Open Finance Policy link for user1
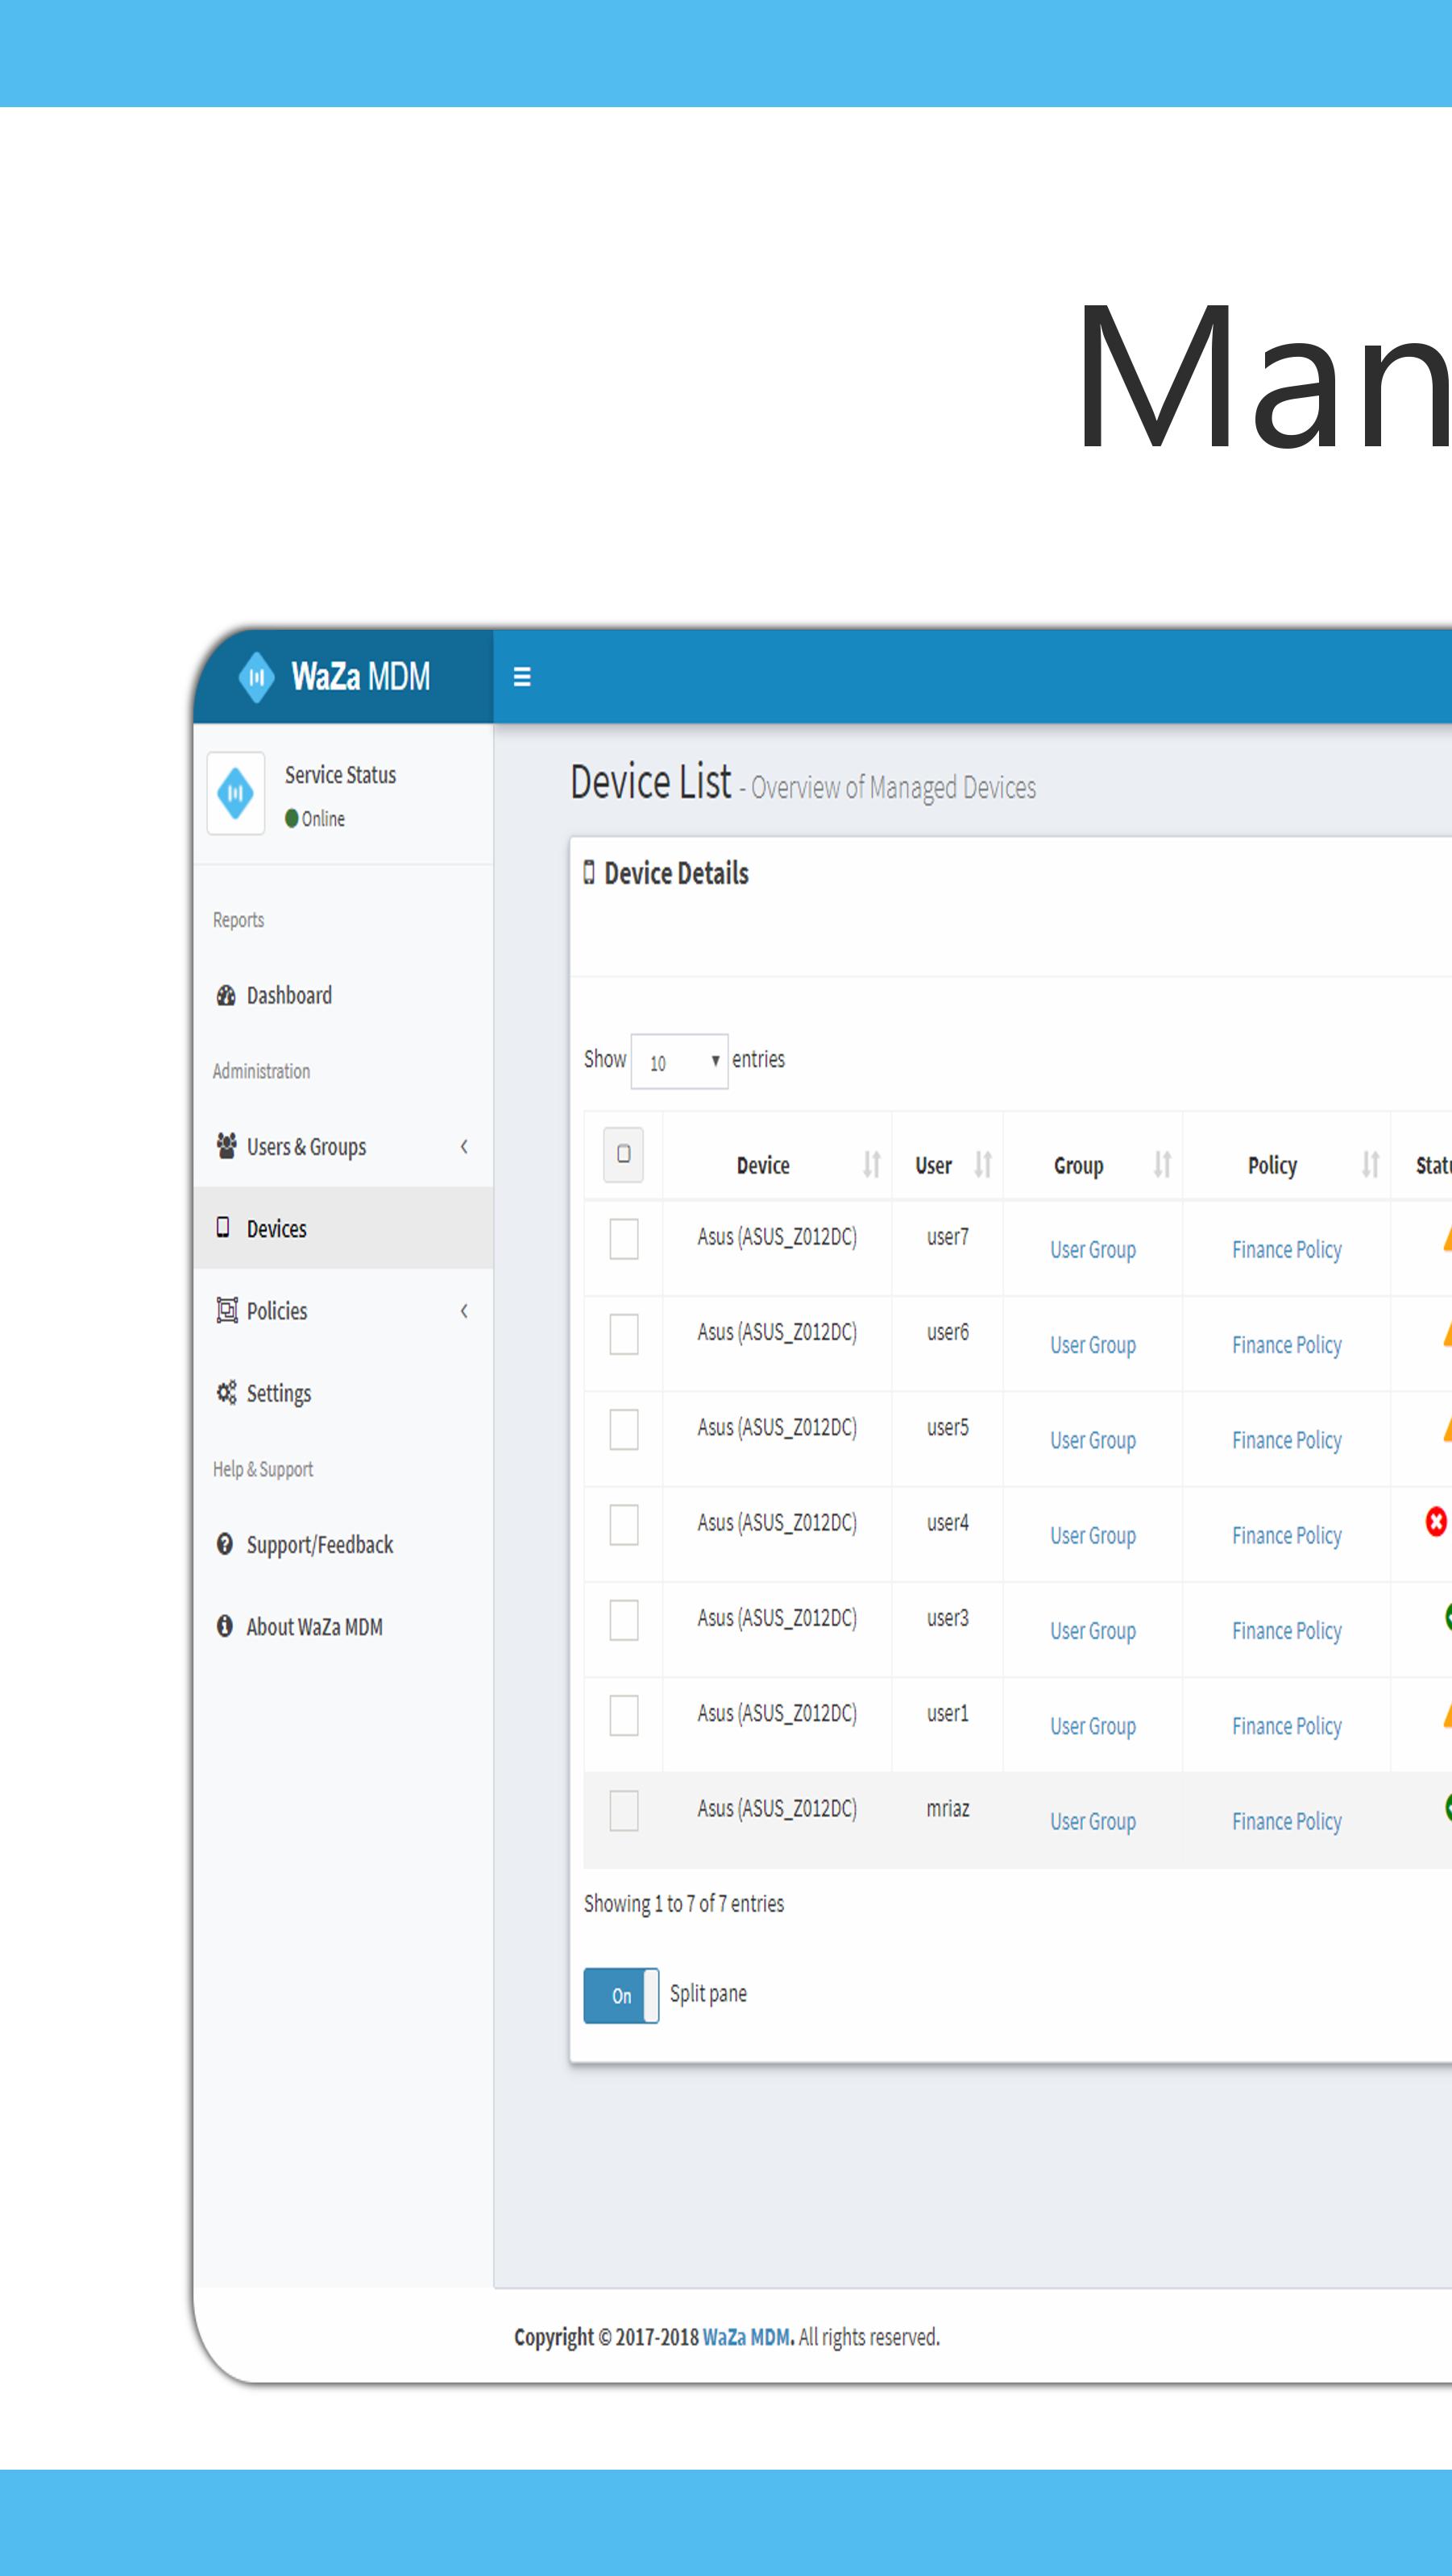 coord(1287,1727)
